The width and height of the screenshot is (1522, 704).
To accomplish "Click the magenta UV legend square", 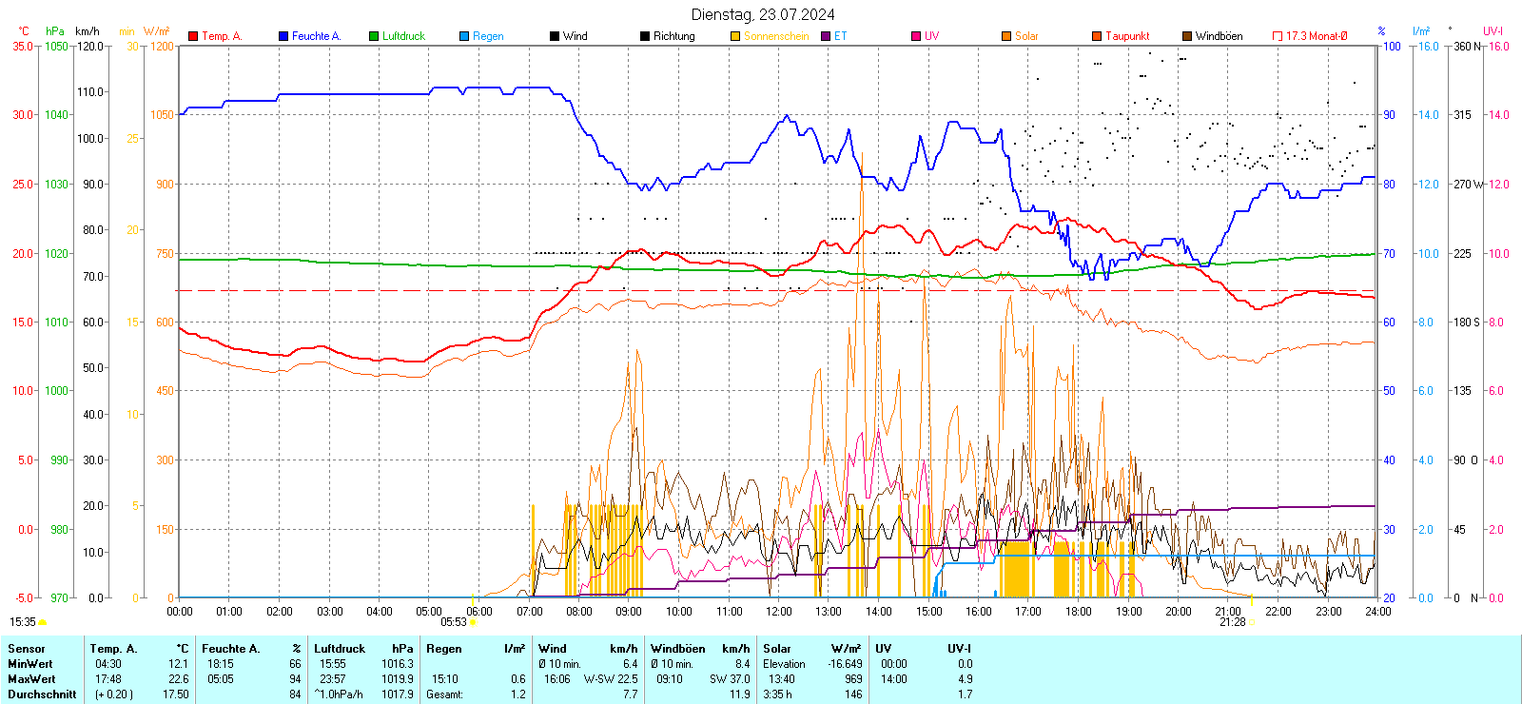I will point(916,36).
